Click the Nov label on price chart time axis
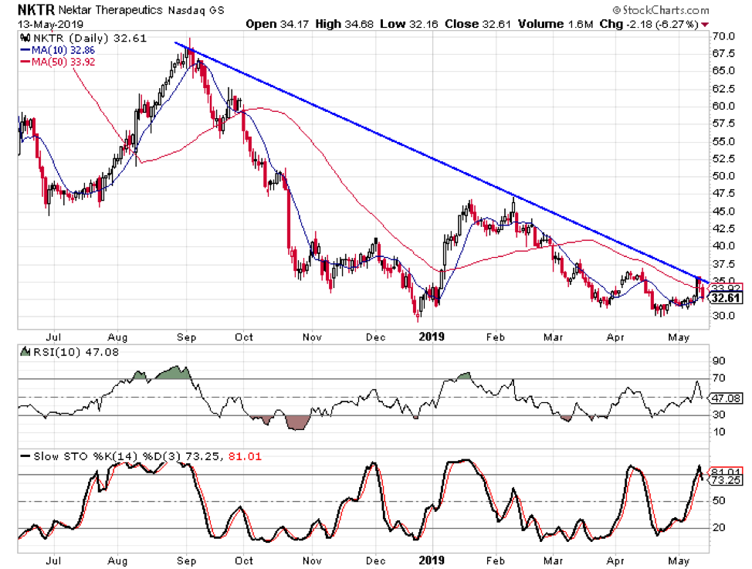Viewport: 752px width, 569px height. 312,337
